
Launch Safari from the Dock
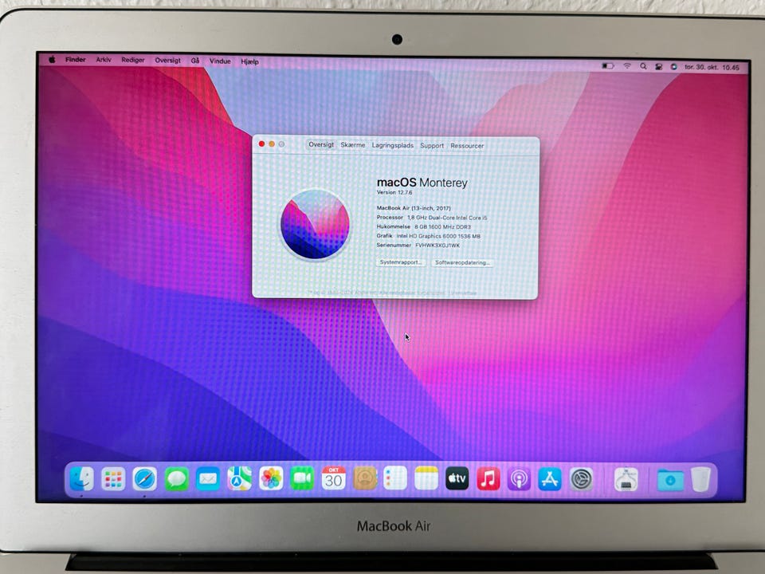pos(145,479)
